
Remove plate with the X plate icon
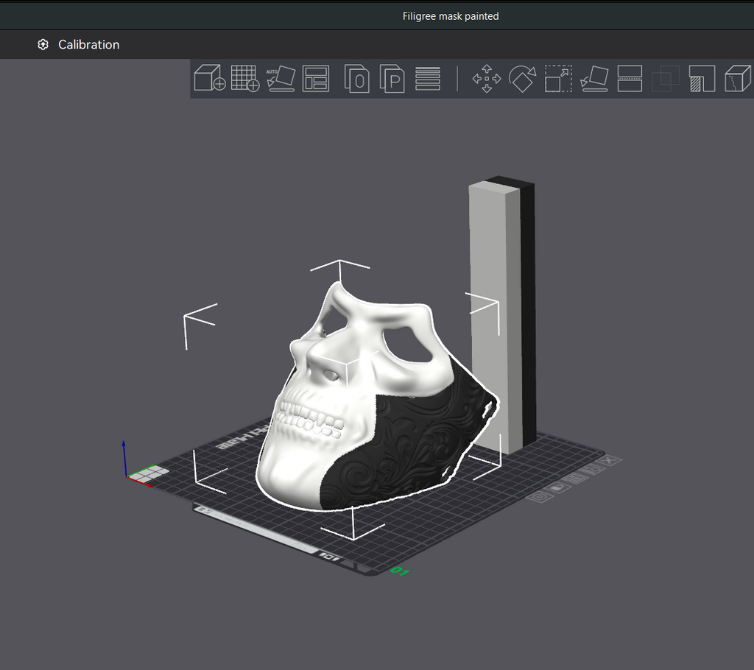(610, 460)
